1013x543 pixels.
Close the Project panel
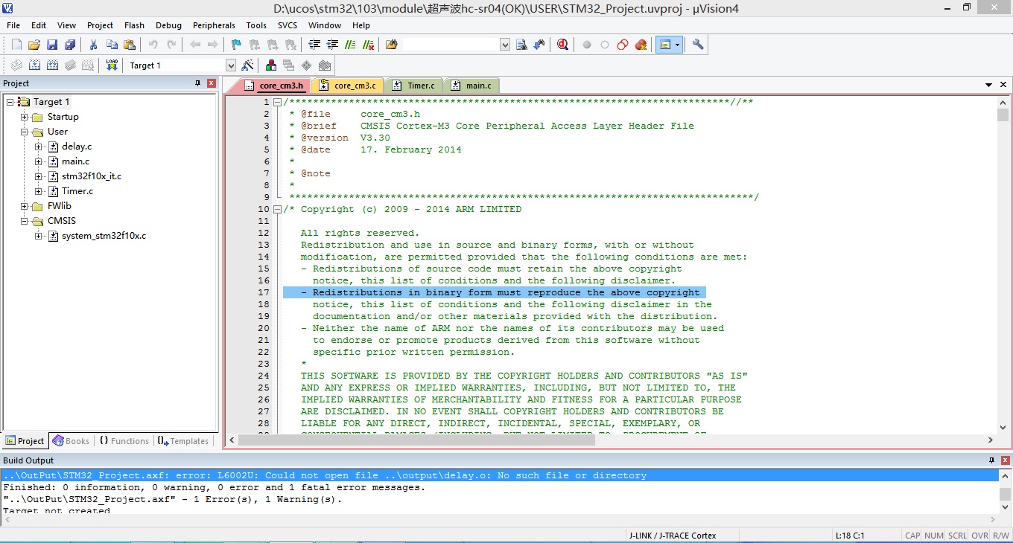tap(212, 83)
